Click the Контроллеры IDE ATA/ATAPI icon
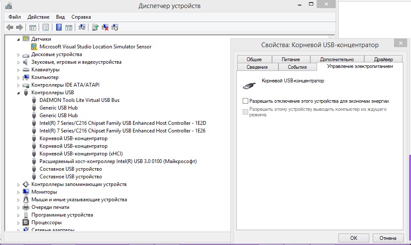411x245 pixels. click(x=26, y=85)
